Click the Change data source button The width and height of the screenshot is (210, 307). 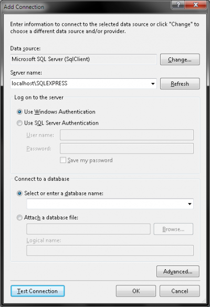coord(180,59)
